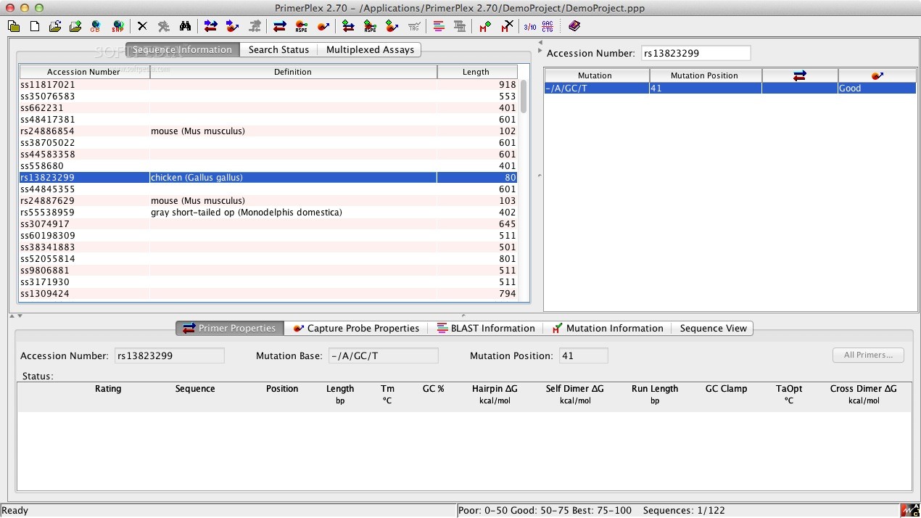
Task: Select sequence row ss11817021
Action: (268, 84)
